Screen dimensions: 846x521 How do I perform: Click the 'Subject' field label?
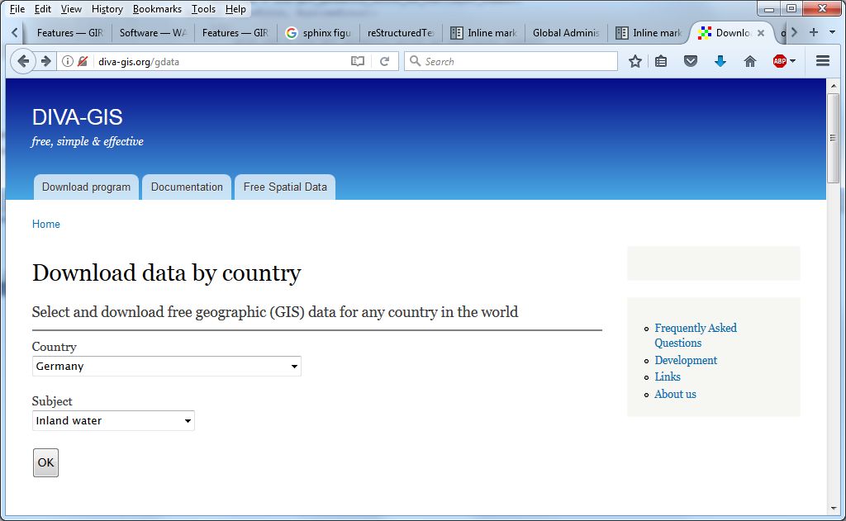tap(52, 401)
